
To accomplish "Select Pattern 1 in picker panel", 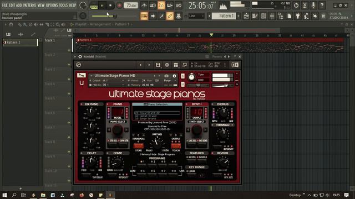I will coord(21,42).
